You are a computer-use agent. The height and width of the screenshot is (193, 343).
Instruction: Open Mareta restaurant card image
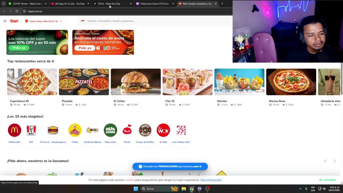[x=239, y=82]
